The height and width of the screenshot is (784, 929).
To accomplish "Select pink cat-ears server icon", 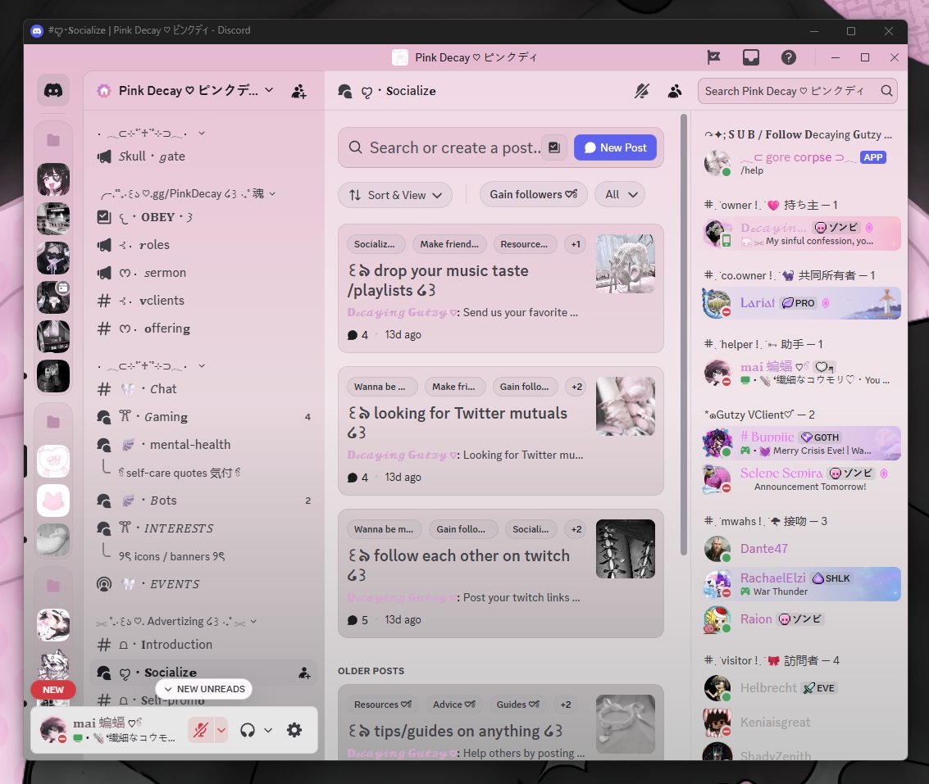I will click(53, 501).
